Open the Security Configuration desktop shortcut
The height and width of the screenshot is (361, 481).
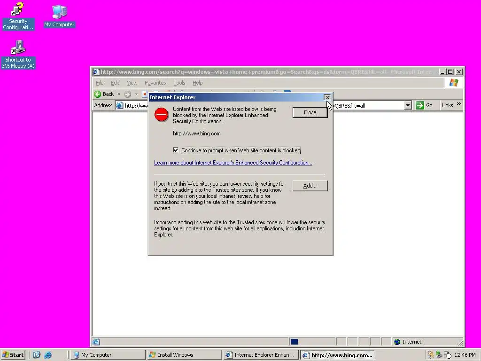[x=18, y=16]
